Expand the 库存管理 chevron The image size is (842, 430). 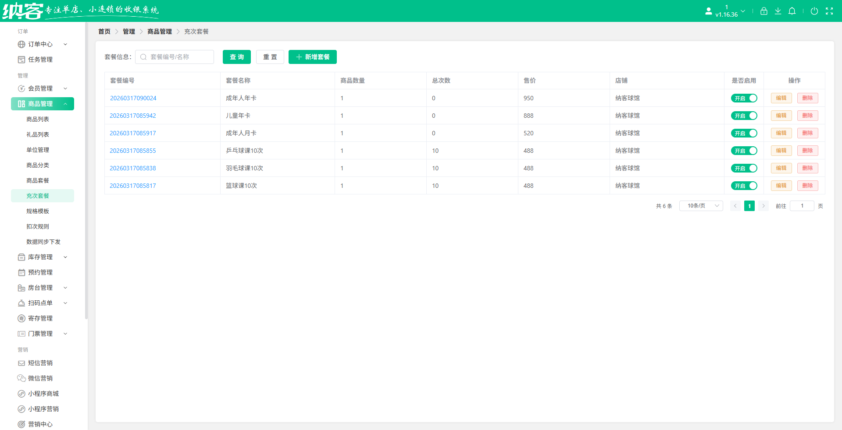coord(65,257)
